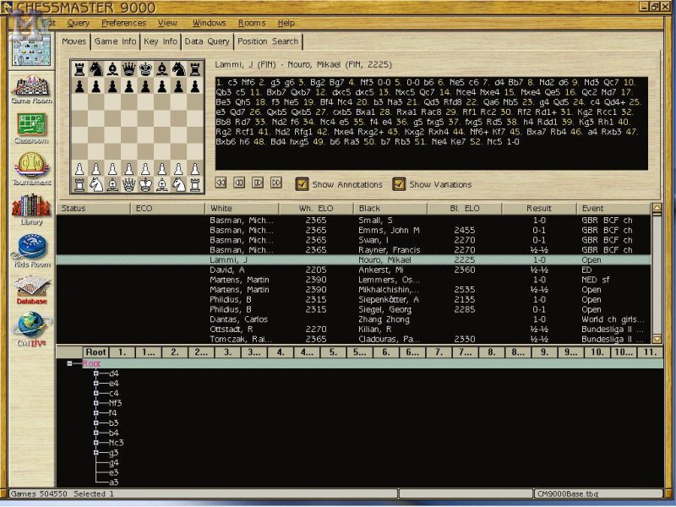Sort games by the Result column header
This screenshot has width=676, height=507.
[x=538, y=208]
